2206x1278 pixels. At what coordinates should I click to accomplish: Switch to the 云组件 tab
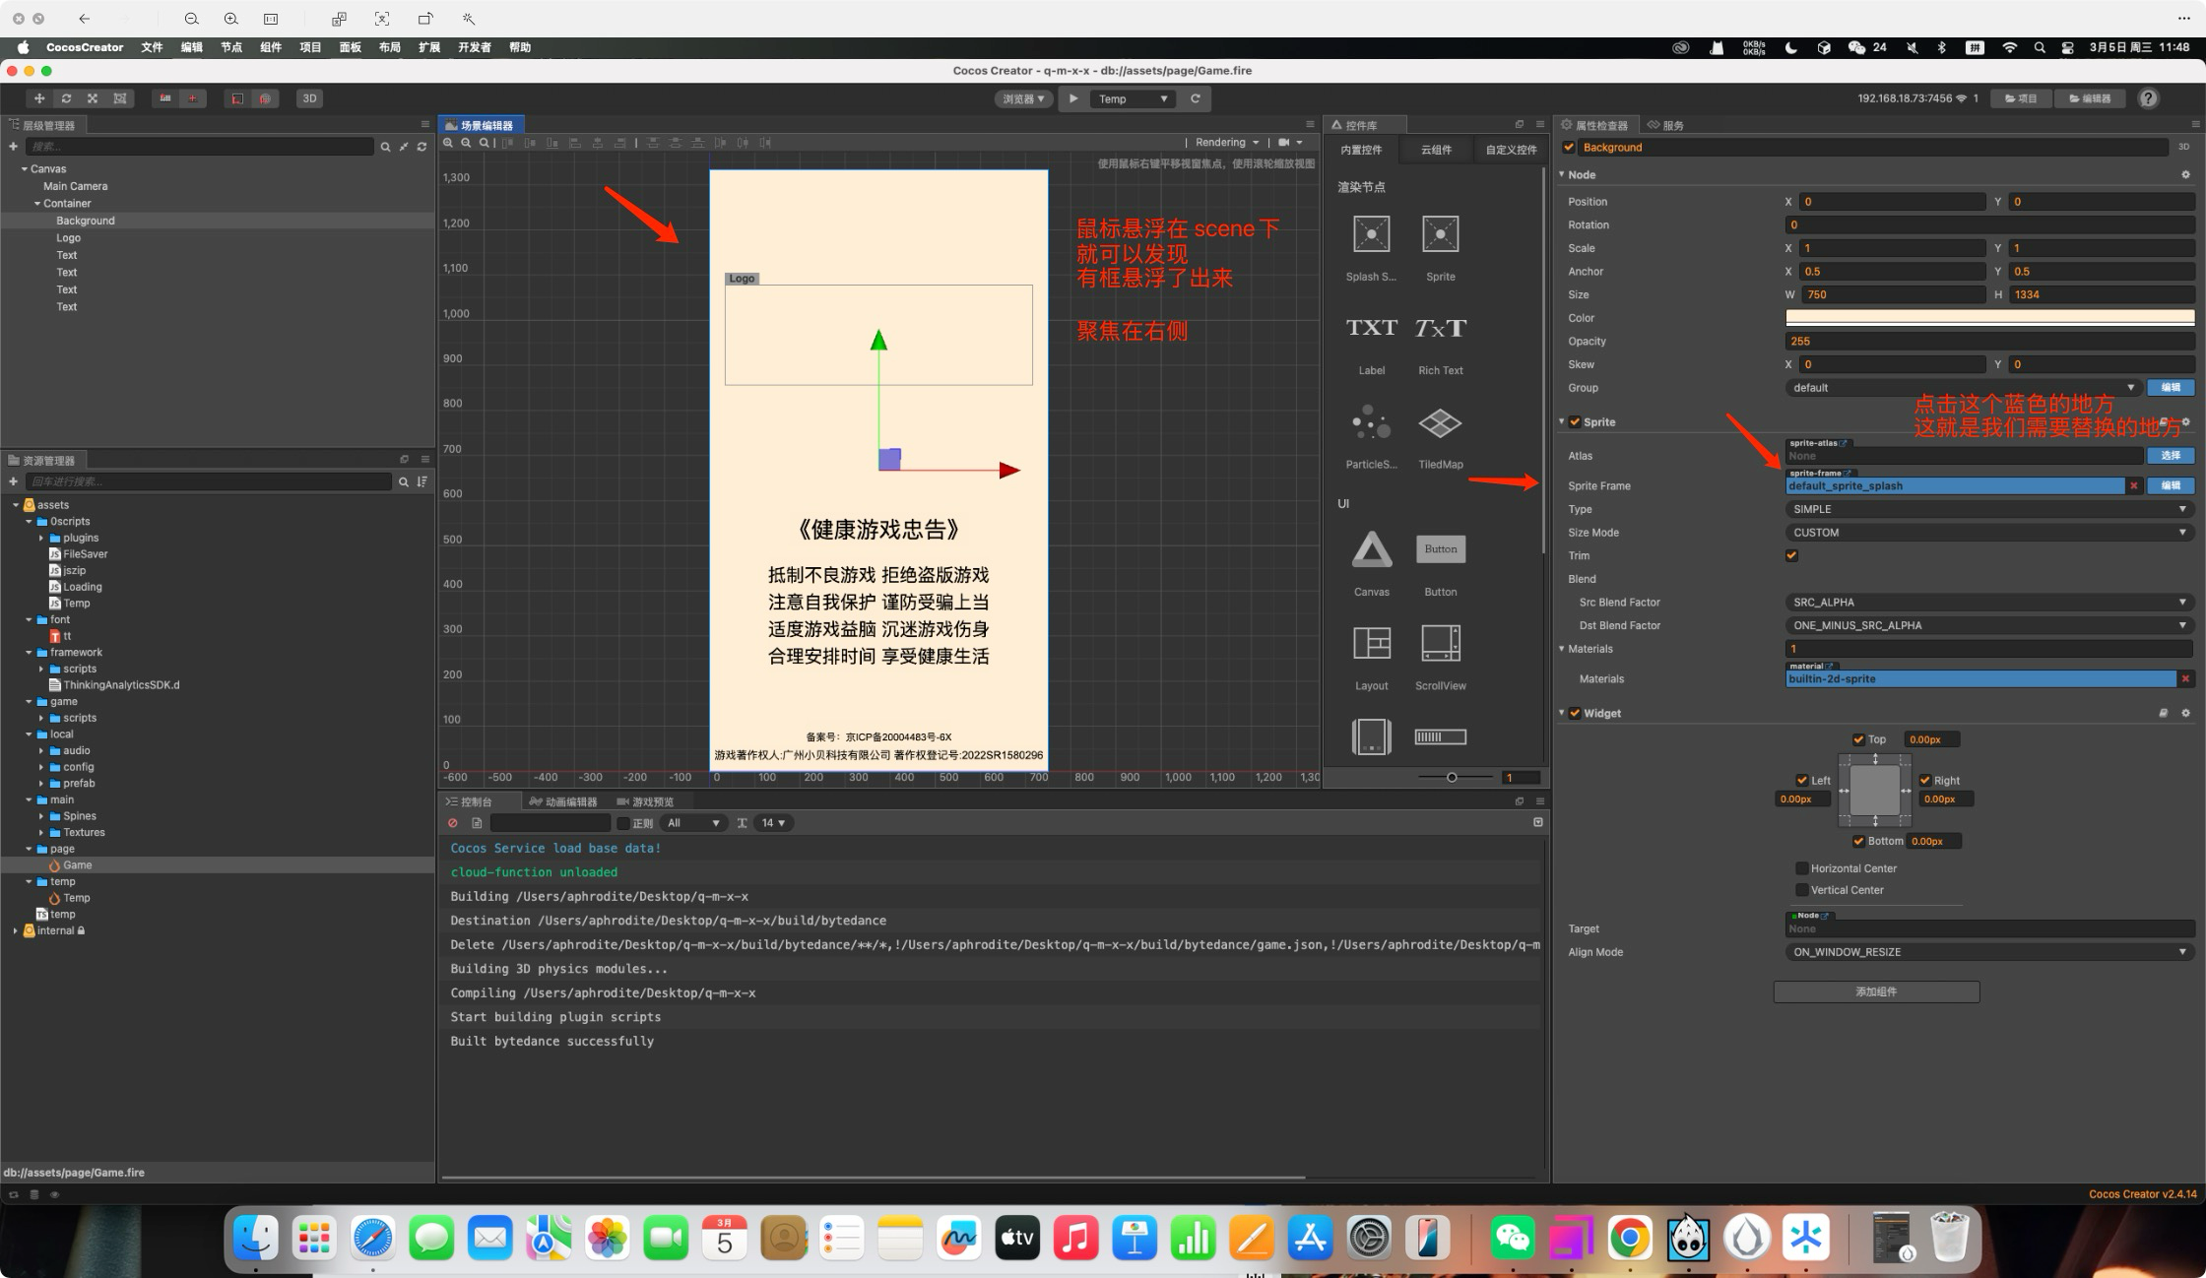pos(1435,150)
